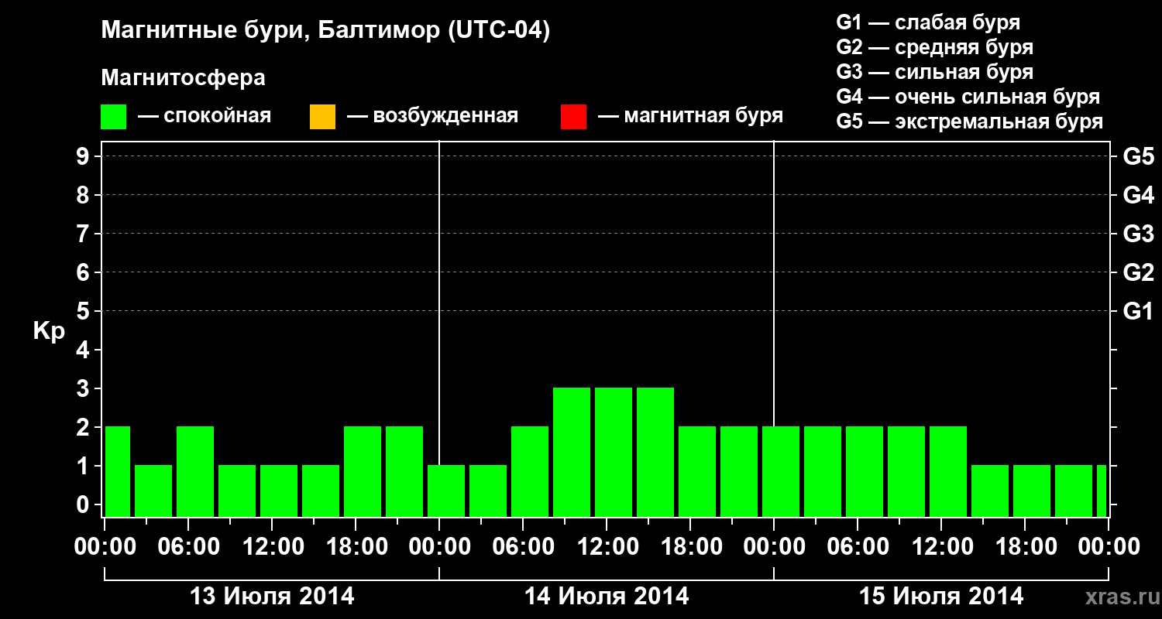Click the G5 label on the right axis
The image size is (1162, 619).
coord(1138,156)
